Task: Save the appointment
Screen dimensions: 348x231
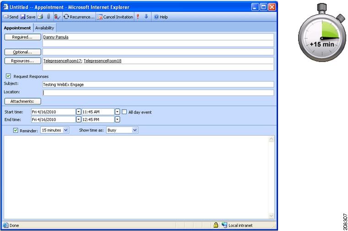Action: click(28, 17)
